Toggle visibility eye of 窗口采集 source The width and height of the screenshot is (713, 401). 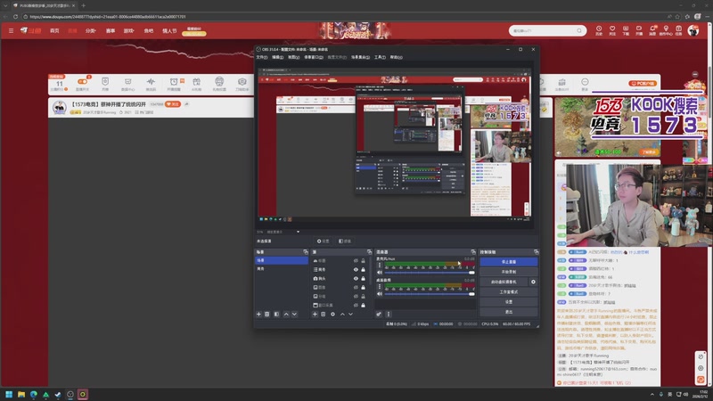pyautogui.click(x=356, y=305)
